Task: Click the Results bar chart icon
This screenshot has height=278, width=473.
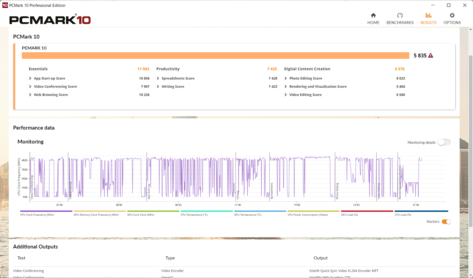Action: [x=428, y=15]
